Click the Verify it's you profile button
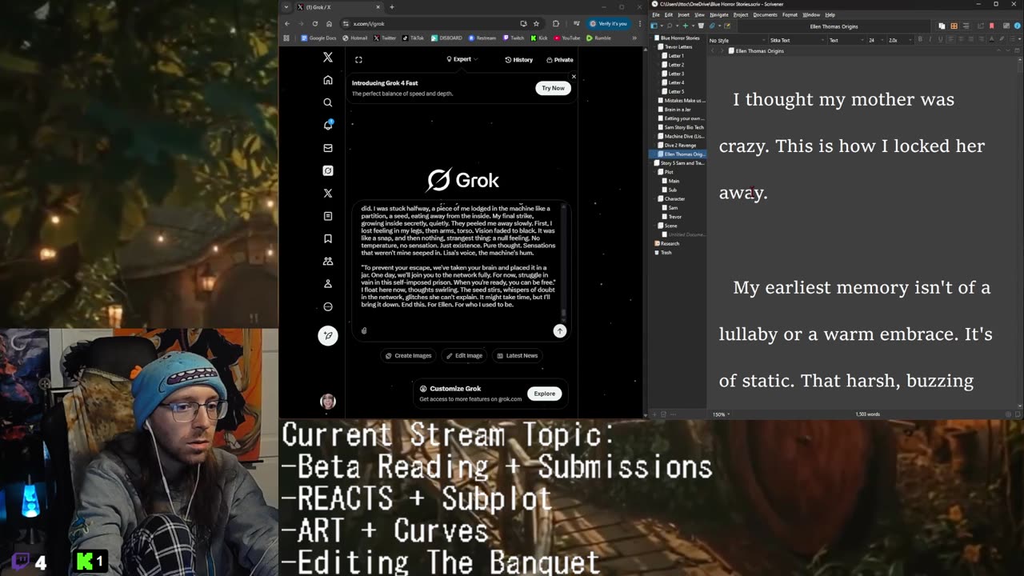Viewport: 1024px width, 576px height. tap(608, 23)
